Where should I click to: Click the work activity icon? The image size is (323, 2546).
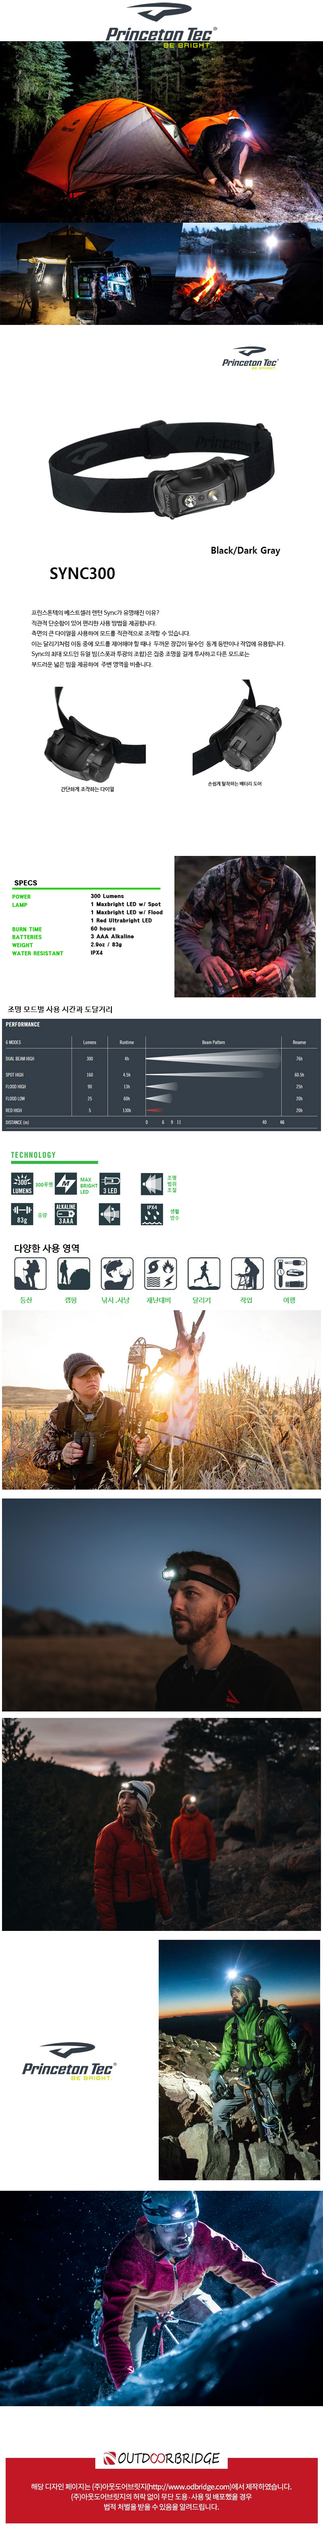click(x=247, y=1273)
